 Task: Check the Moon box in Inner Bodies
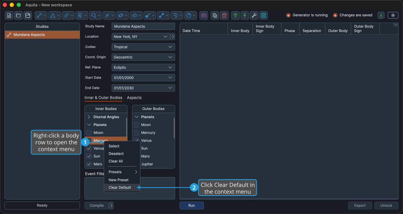tap(89, 133)
